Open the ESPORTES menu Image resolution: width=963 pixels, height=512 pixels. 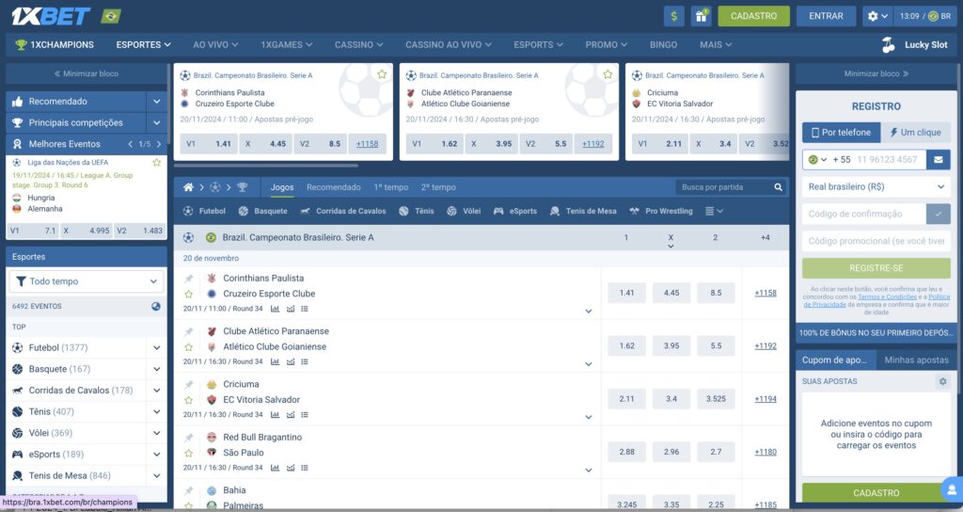point(143,45)
